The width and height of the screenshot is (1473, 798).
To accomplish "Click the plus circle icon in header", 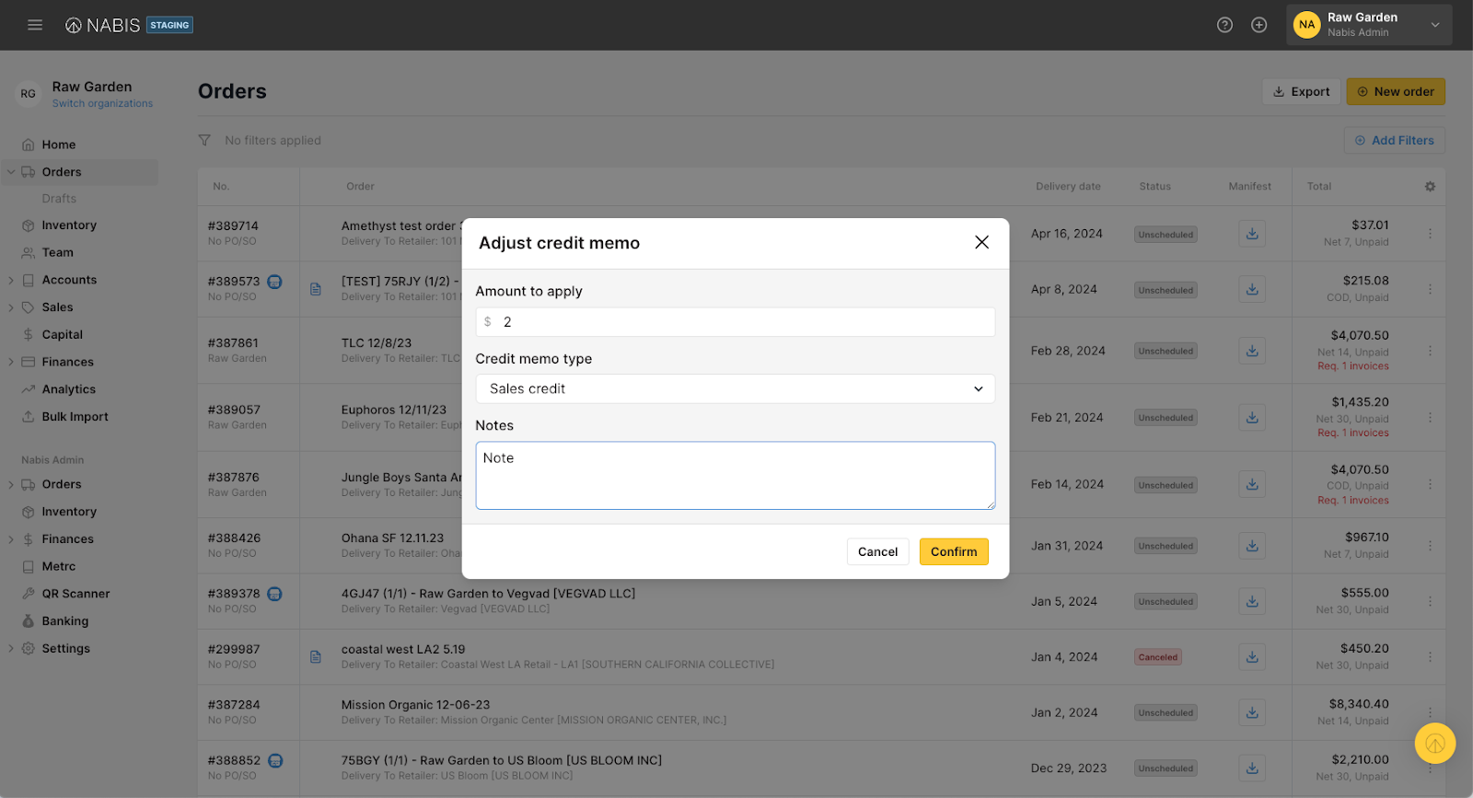I will pyautogui.click(x=1259, y=25).
